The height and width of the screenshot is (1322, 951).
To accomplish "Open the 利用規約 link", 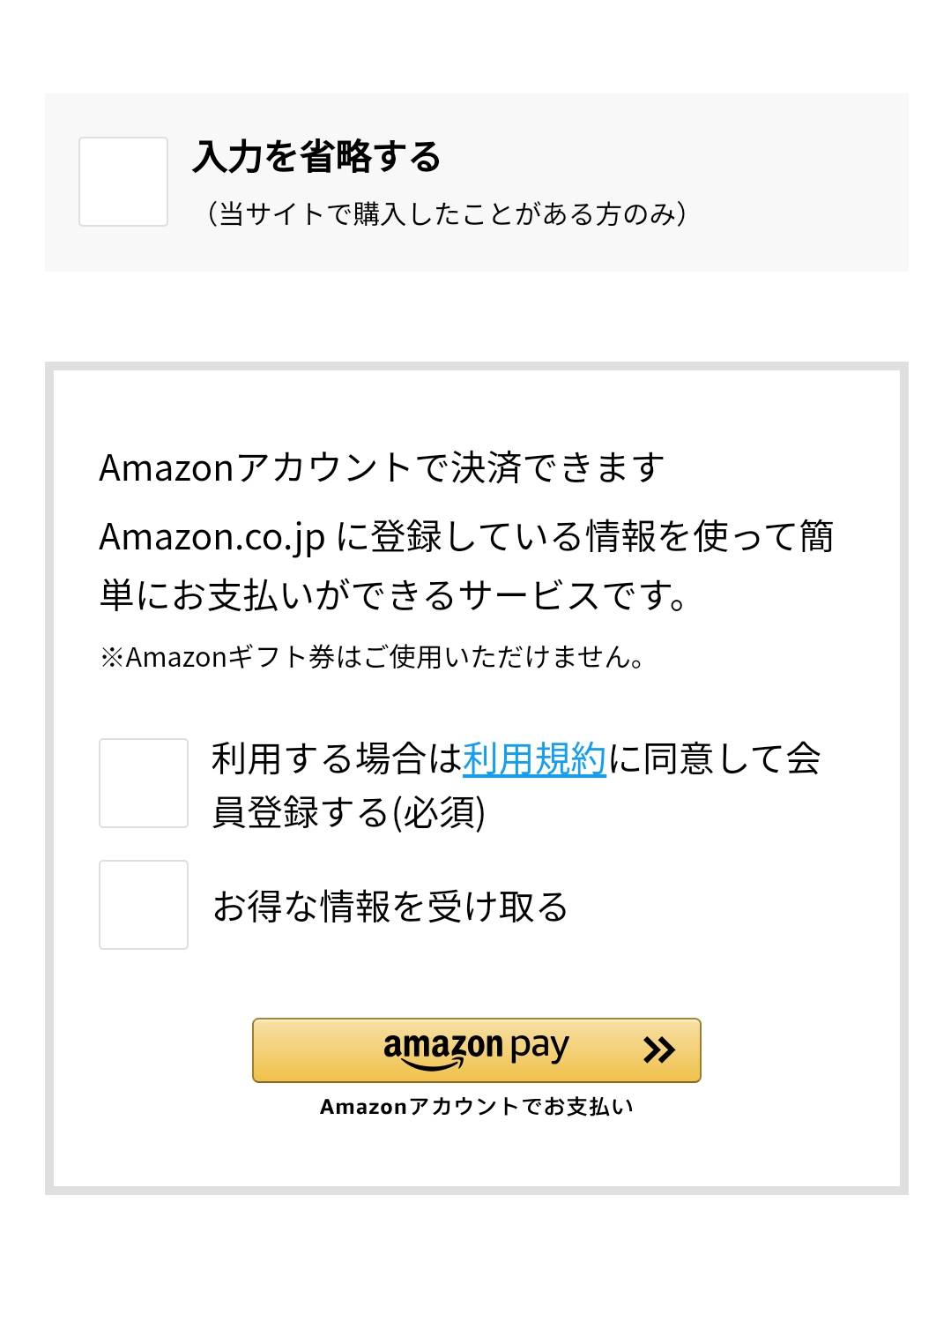I will click(x=534, y=758).
